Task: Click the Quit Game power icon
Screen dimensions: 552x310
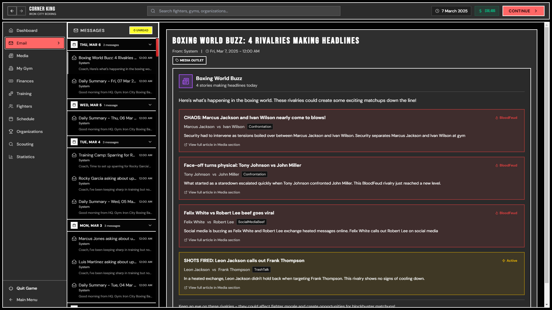Action: (11, 288)
